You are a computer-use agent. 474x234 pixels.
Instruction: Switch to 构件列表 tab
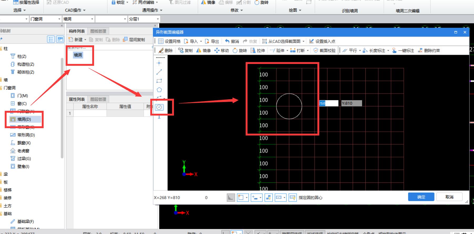(77, 31)
